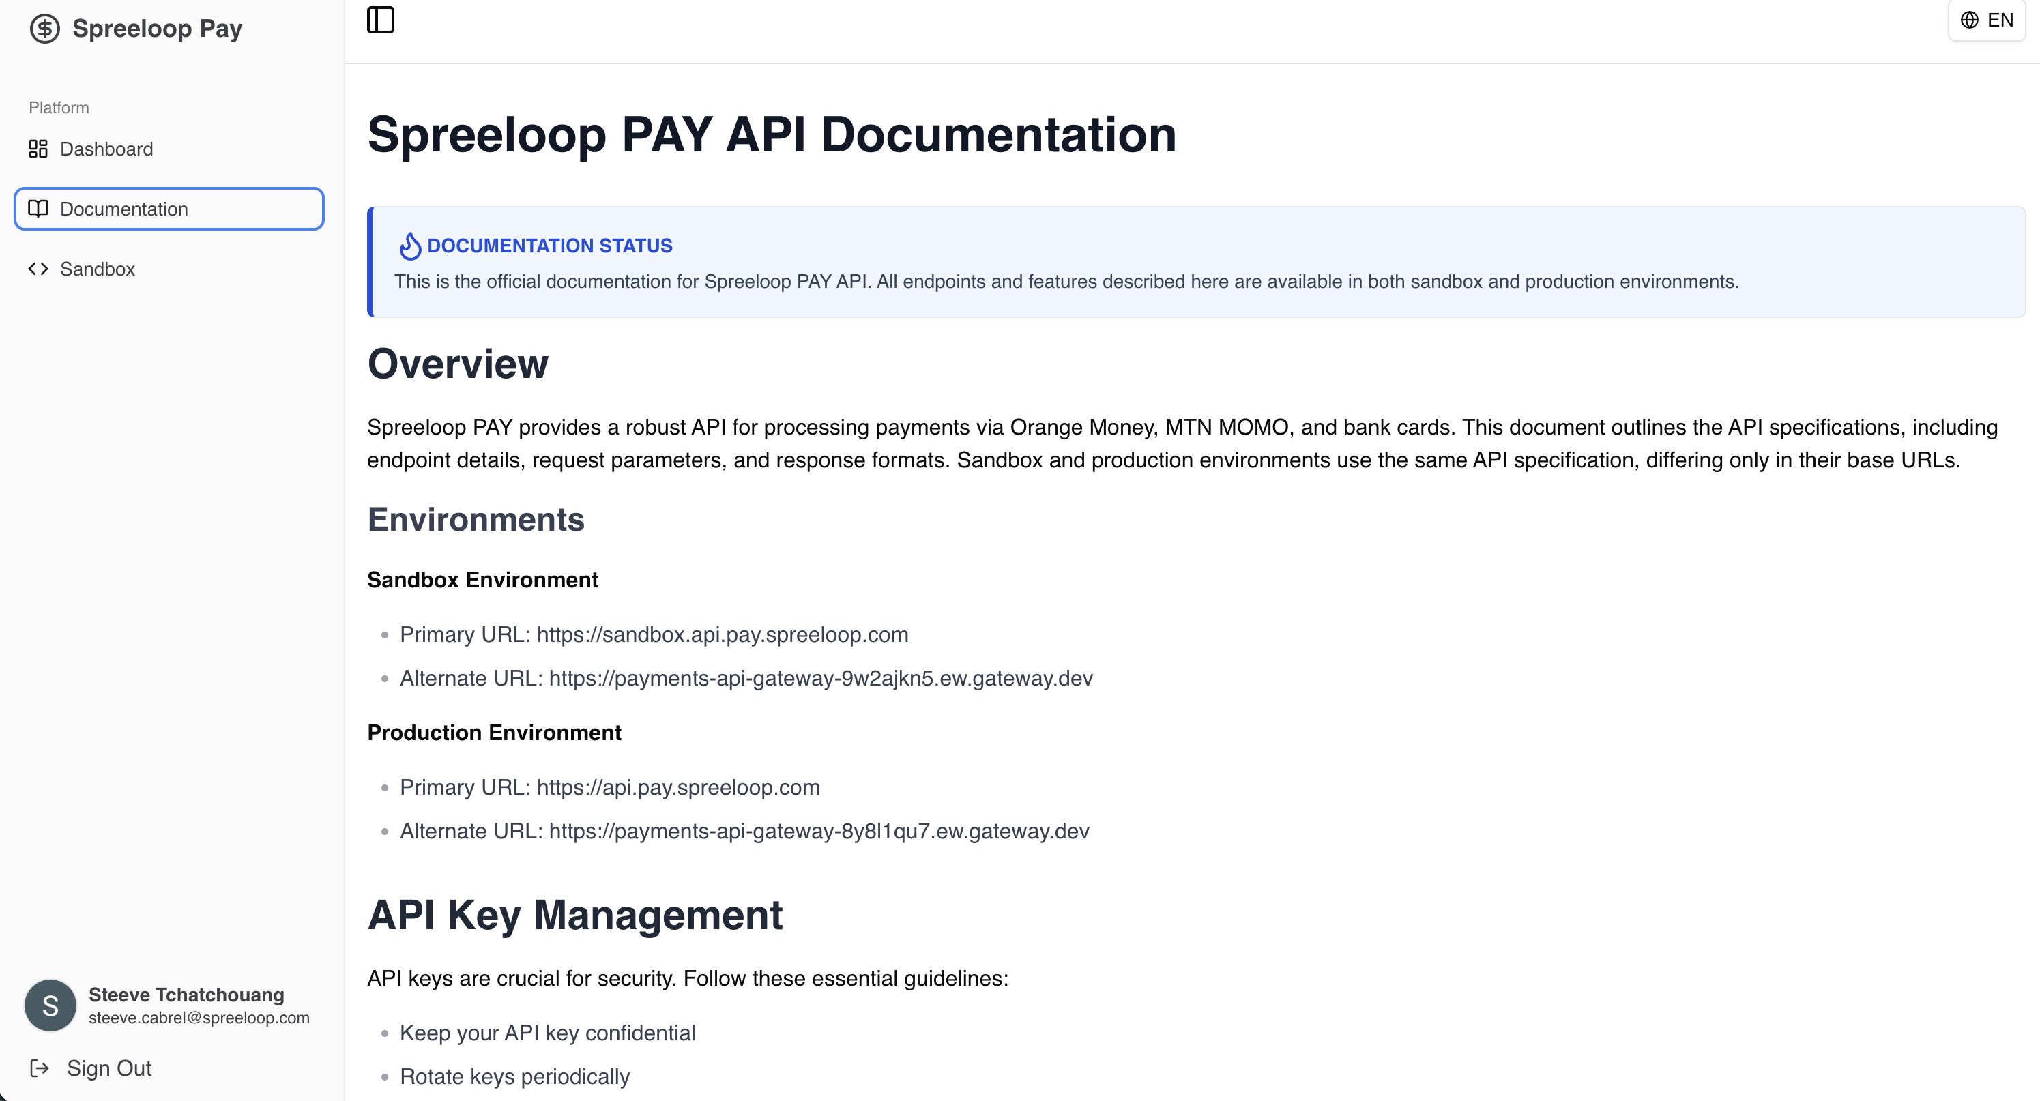Click Steeve Tchatchouang user name

click(x=186, y=994)
